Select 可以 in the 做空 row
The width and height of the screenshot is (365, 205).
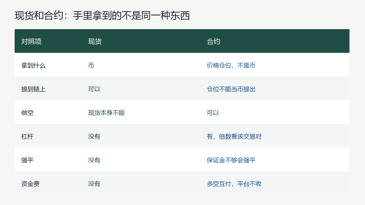213,113
